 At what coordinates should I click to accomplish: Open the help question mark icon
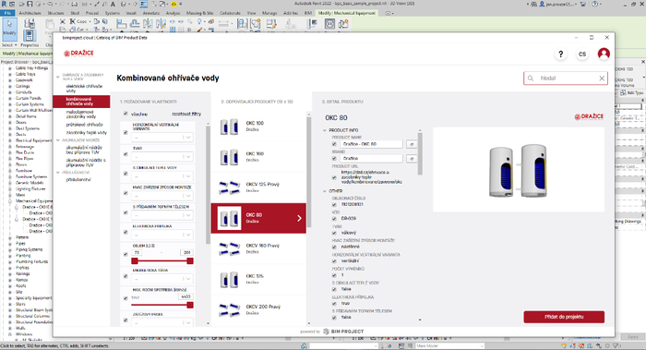[x=560, y=54]
